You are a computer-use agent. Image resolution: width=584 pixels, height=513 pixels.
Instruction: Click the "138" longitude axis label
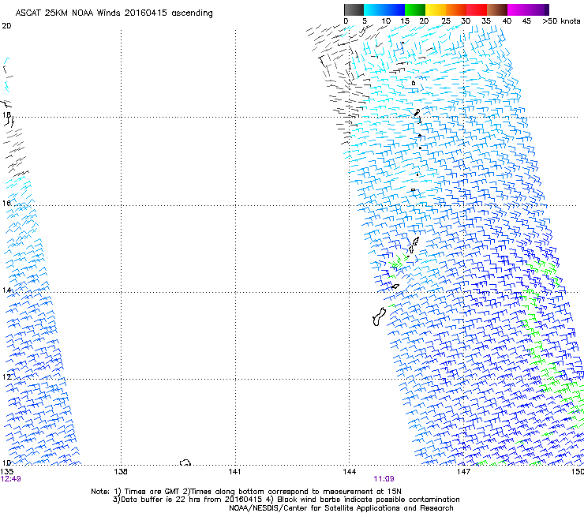(x=121, y=472)
